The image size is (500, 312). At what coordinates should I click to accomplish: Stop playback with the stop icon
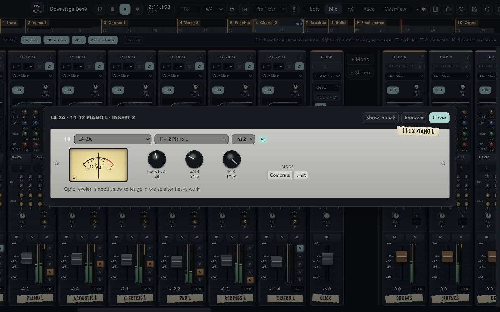click(112, 9)
